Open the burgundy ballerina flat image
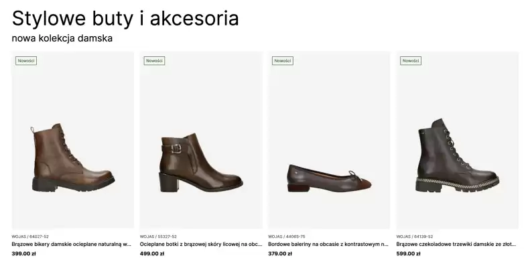Image resolution: width=524 pixels, height=268 pixels. 329,140
